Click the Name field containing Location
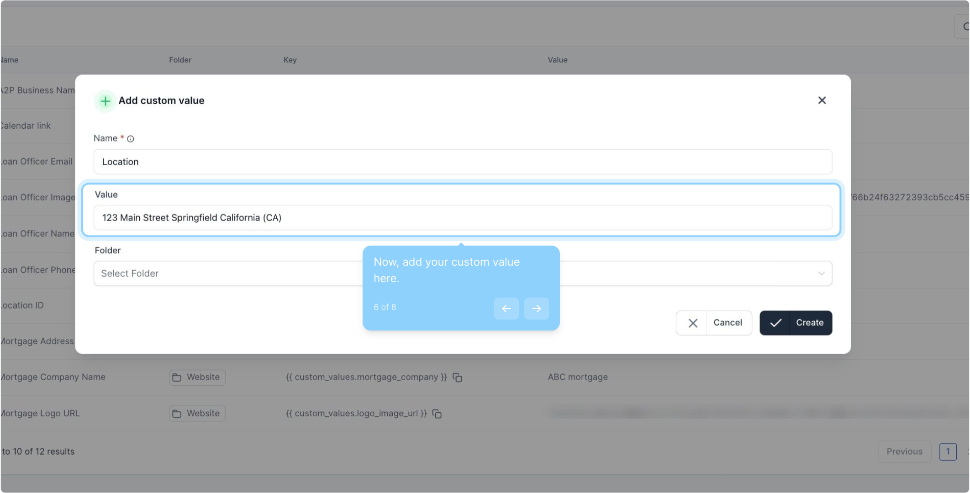970x493 pixels. 462,162
